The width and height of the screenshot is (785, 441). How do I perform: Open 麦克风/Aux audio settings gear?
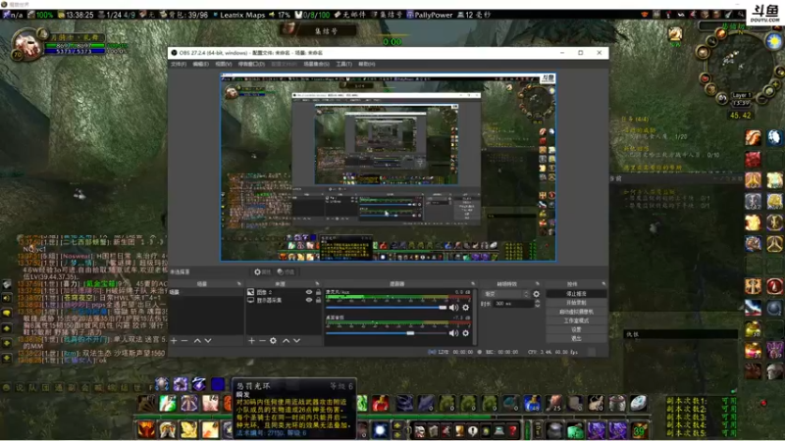click(465, 308)
